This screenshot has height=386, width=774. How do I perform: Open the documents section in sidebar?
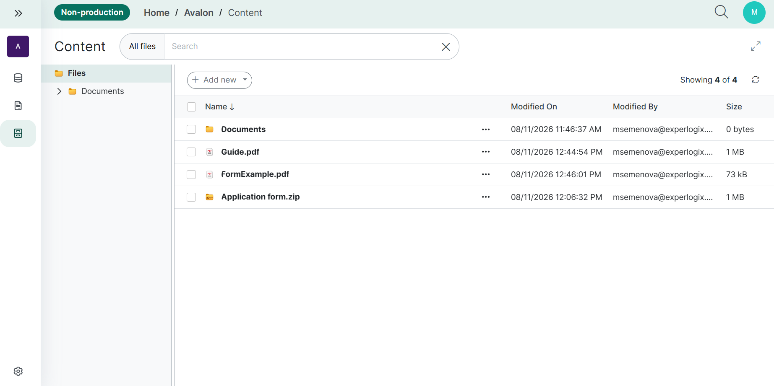point(18,106)
